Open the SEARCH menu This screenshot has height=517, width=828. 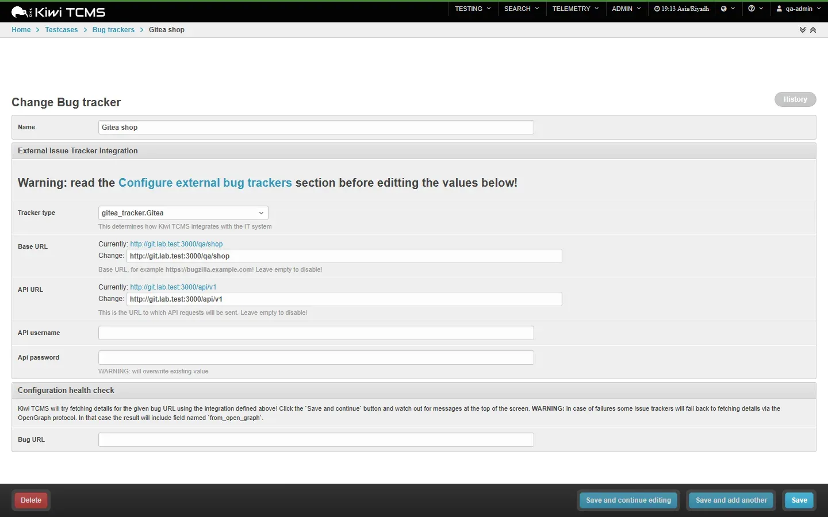point(522,9)
